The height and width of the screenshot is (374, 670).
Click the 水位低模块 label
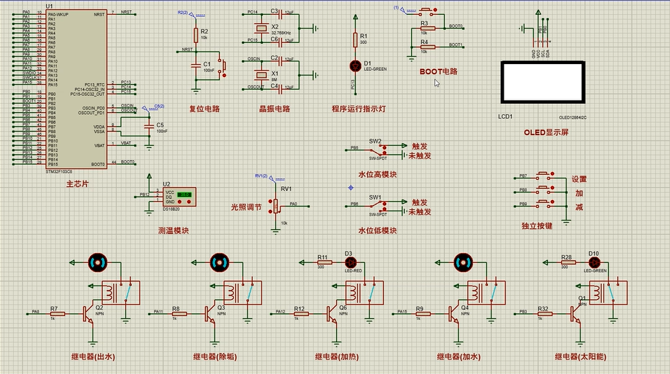click(x=378, y=230)
